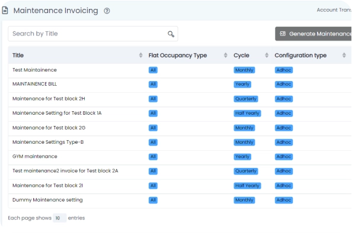Screen dimensions: 352x233
Task: Click All badge in Test Maintainence row
Action: pyautogui.click(x=153, y=70)
